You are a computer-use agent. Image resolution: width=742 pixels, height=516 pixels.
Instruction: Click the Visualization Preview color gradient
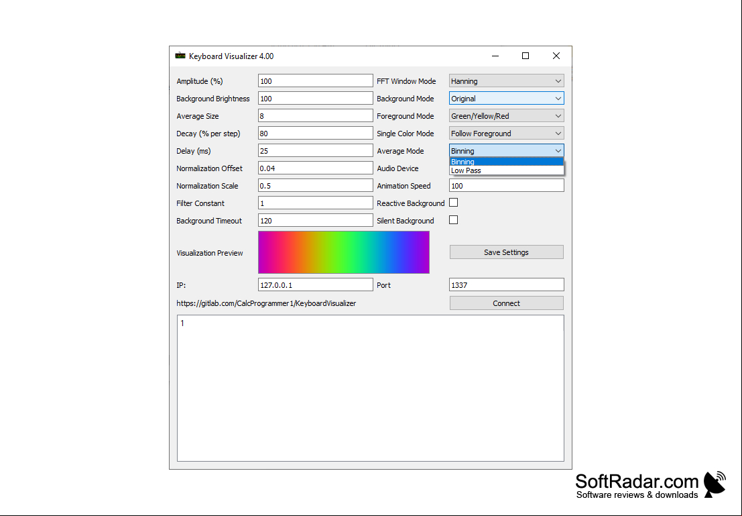(x=344, y=252)
